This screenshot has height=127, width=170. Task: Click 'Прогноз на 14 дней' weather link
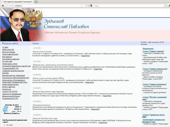(11, 113)
